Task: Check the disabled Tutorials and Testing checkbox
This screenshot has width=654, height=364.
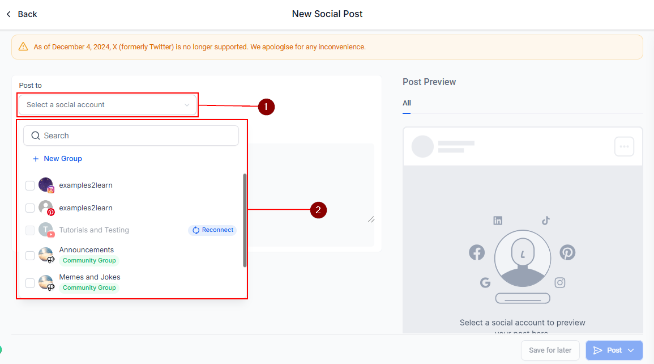Action: [30, 230]
